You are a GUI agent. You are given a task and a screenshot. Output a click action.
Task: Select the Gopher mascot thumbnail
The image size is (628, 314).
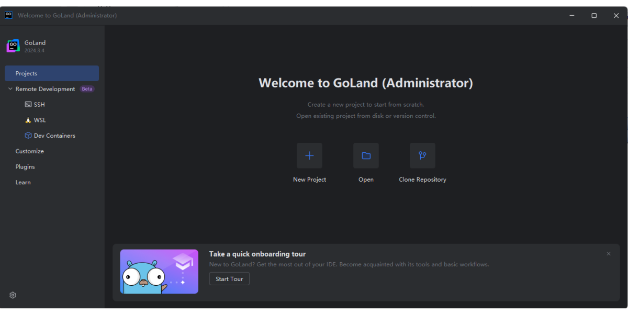coord(159,271)
